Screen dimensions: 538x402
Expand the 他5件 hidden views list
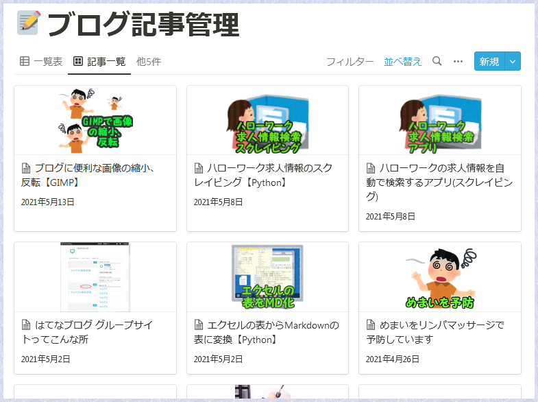149,62
